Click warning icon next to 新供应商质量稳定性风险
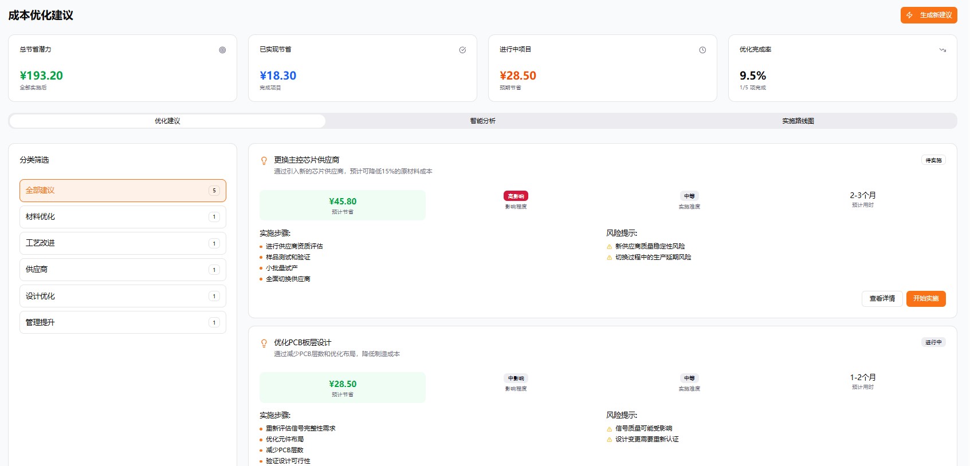Screen dimensions: 970x466 click(x=609, y=247)
